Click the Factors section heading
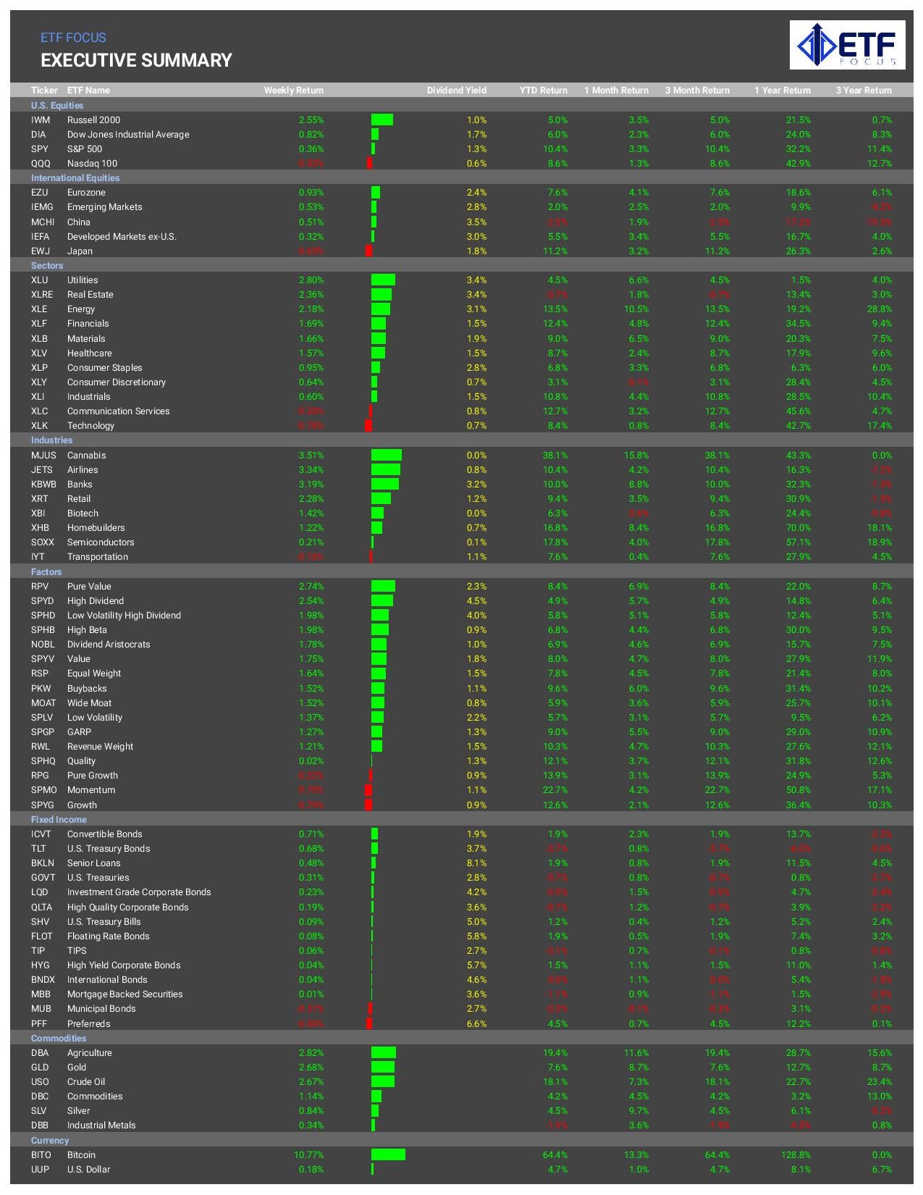This screenshot has height=1195, width=923. 47,571
